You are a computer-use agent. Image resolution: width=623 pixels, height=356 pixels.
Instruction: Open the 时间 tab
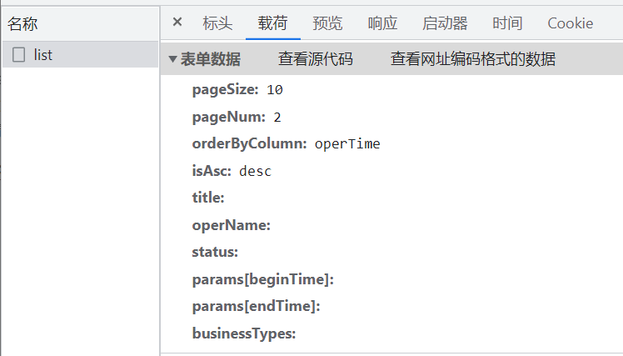(x=507, y=23)
